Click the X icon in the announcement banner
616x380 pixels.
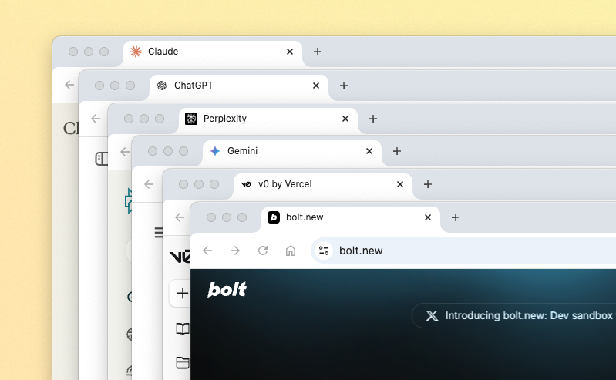[x=432, y=315]
